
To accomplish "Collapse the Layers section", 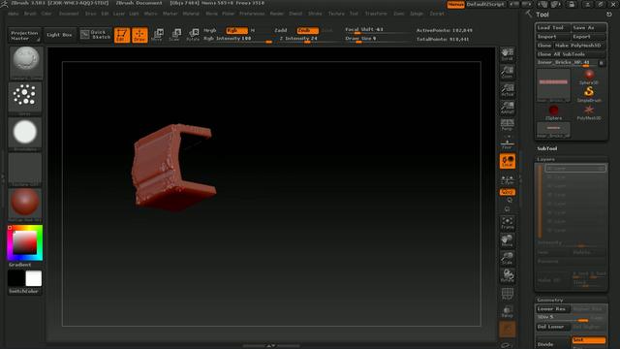I will point(546,159).
